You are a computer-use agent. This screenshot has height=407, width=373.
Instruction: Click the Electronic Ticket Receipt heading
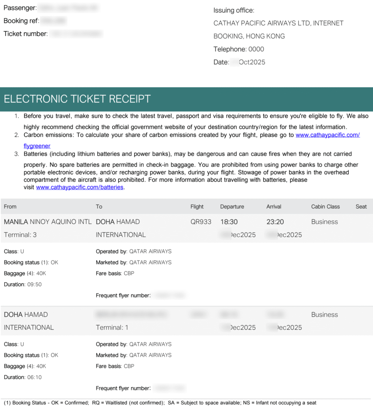77,99
